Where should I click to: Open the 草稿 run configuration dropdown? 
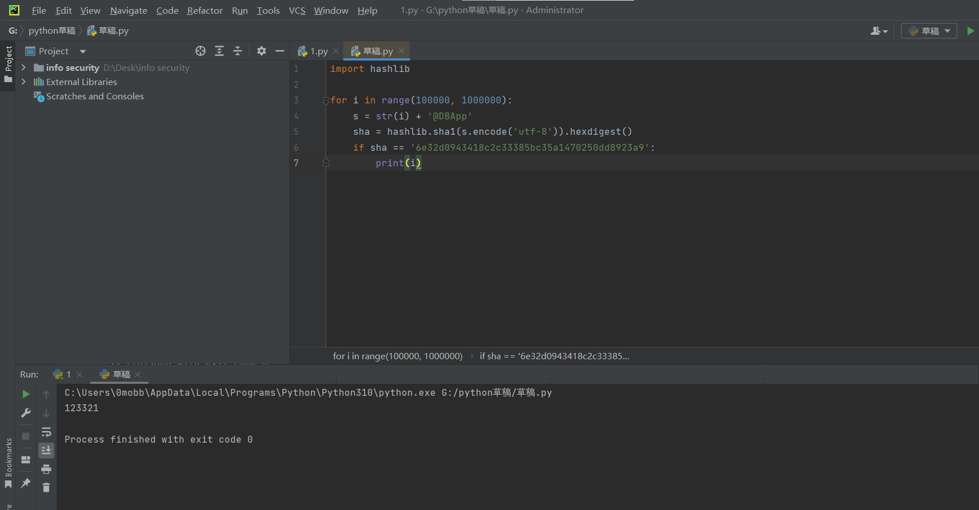(x=929, y=31)
